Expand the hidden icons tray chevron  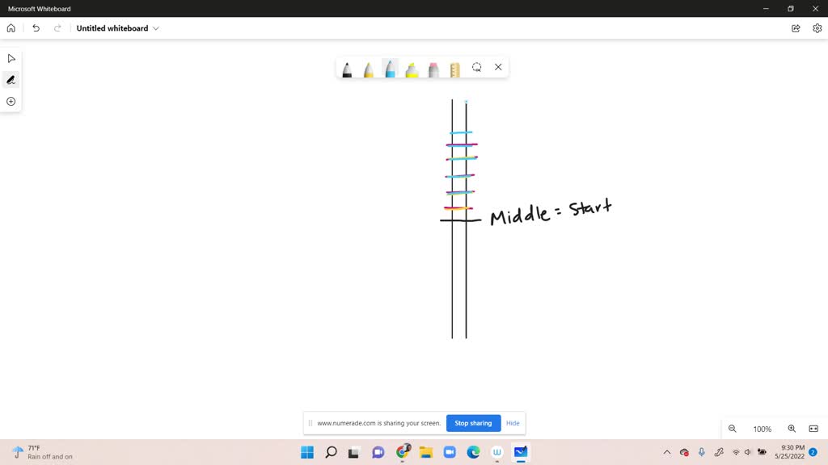click(x=666, y=452)
